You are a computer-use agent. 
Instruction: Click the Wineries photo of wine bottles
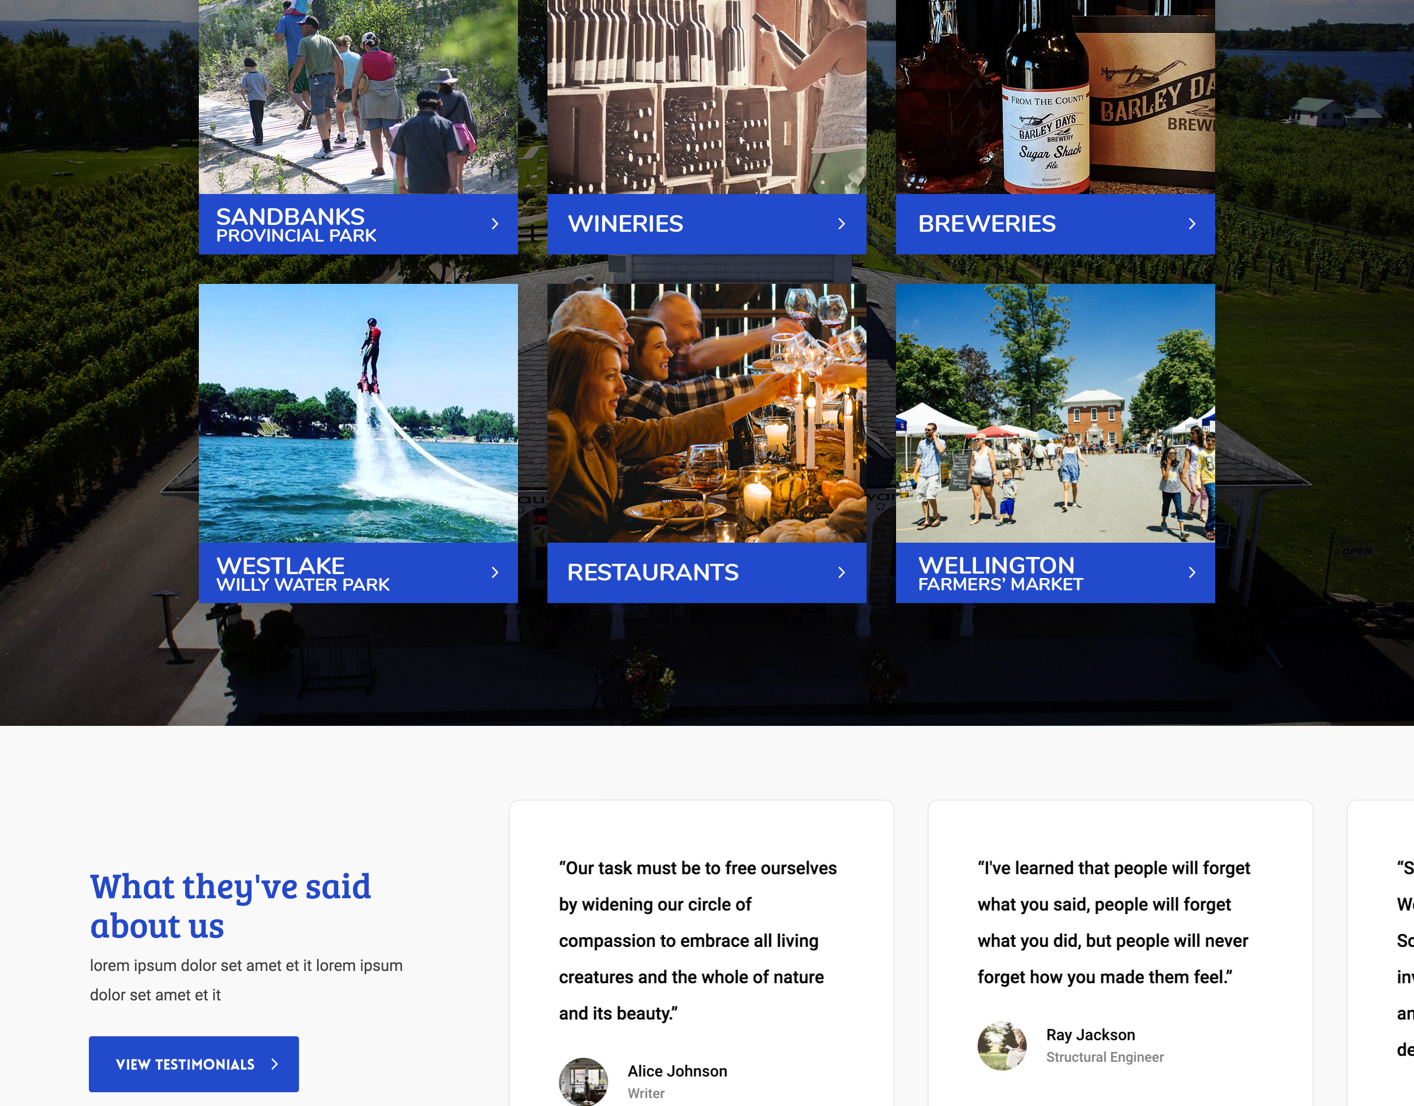[x=707, y=97]
